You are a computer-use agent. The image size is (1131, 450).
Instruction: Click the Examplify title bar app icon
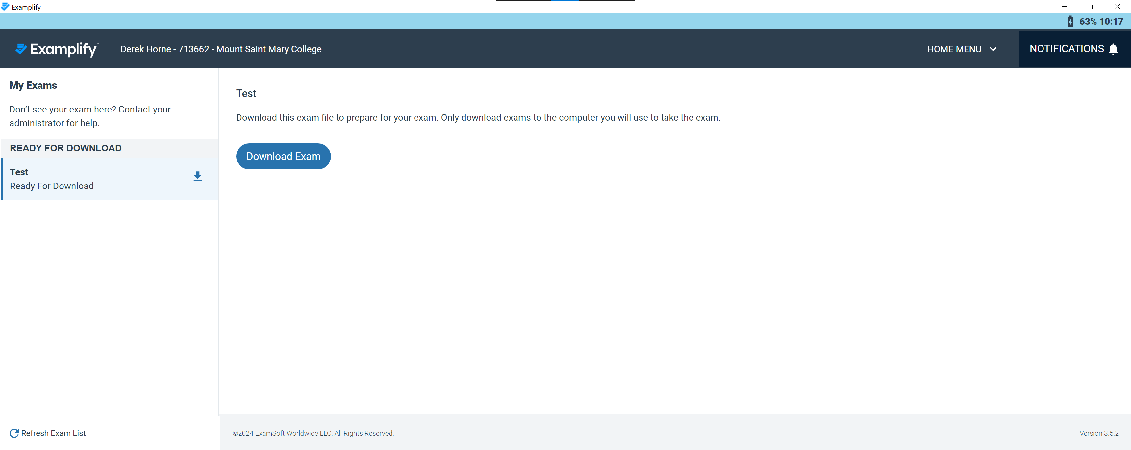point(5,7)
